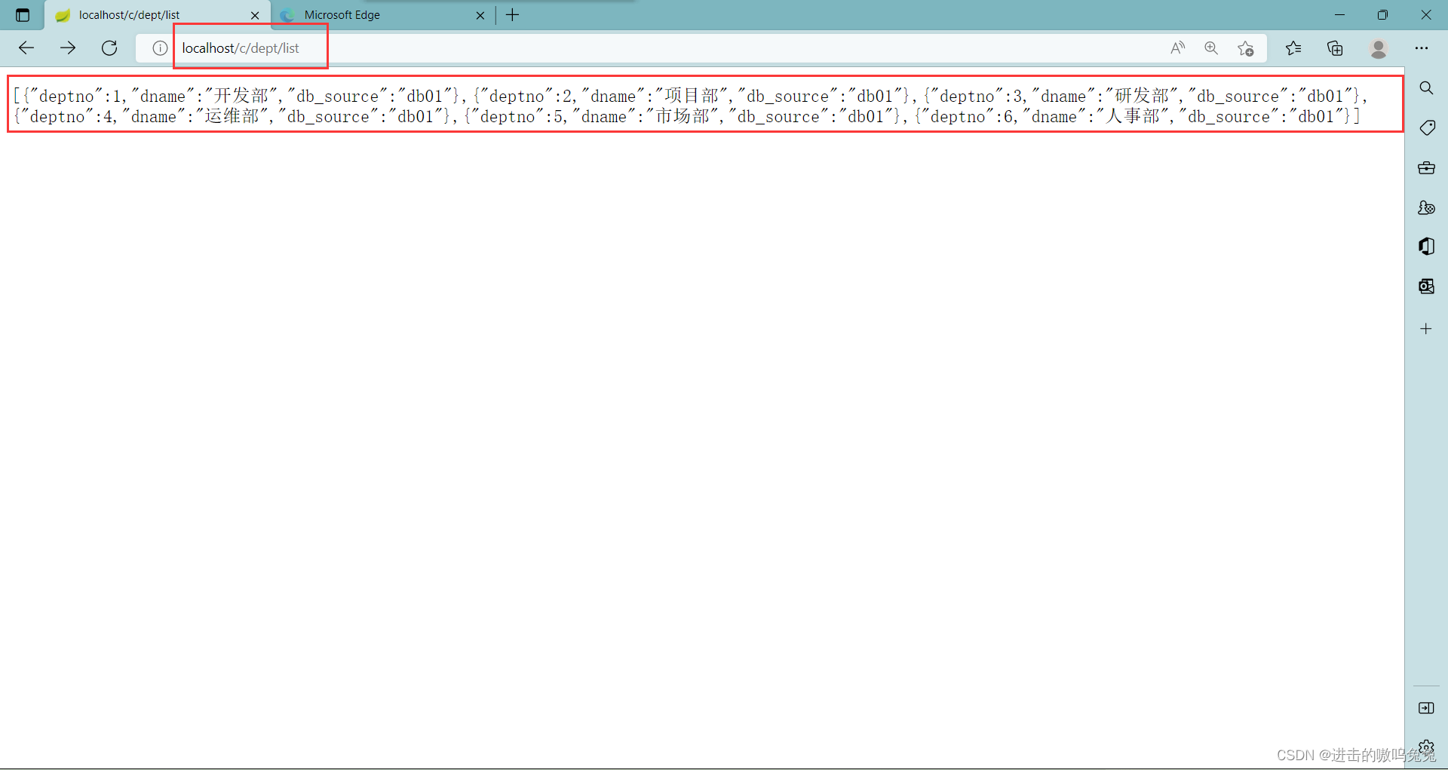
Task: Open sidebar Search
Action: pos(1426,88)
